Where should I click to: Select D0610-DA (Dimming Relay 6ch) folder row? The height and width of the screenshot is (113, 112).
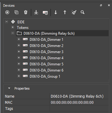point(62,33)
